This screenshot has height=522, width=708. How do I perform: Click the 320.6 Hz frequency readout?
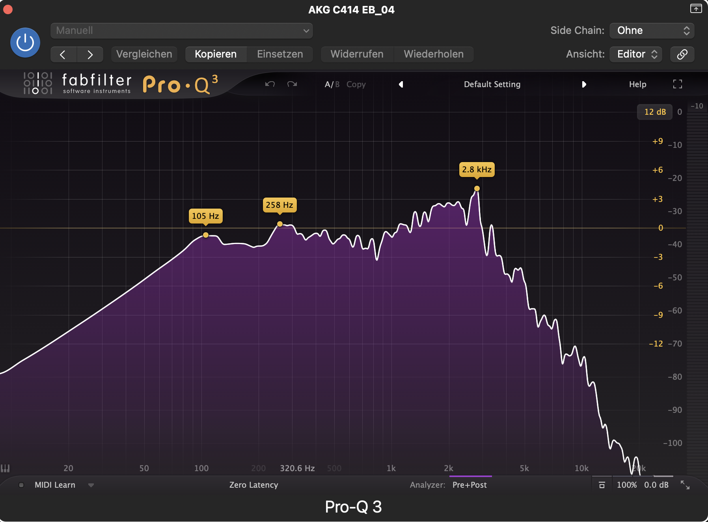[297, 468]
